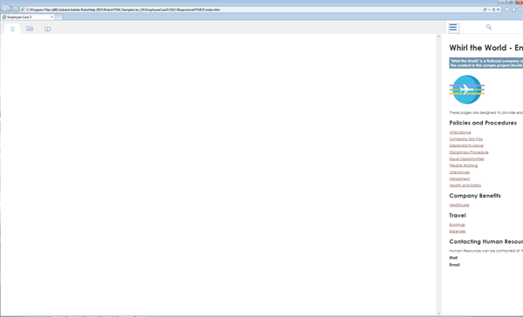523x317 pixels.
Task: Go back with browser back arrow
Action: [6, 10]
